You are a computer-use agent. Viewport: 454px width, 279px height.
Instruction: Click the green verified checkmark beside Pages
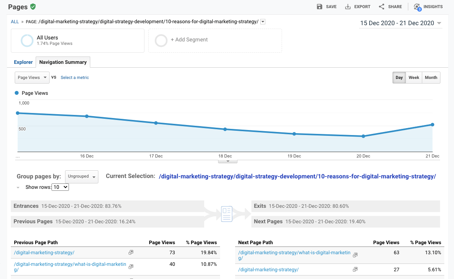click(33, 7)
